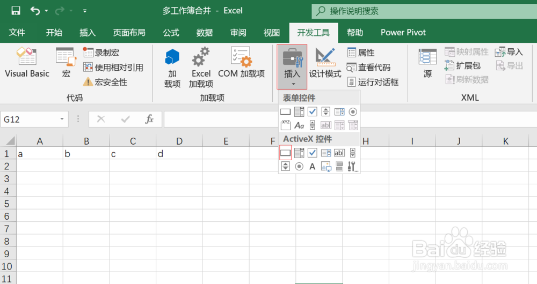Insert ActiveX Option Button
The width and height of the screenshot is (537, 284).
(x=299, y=167)
